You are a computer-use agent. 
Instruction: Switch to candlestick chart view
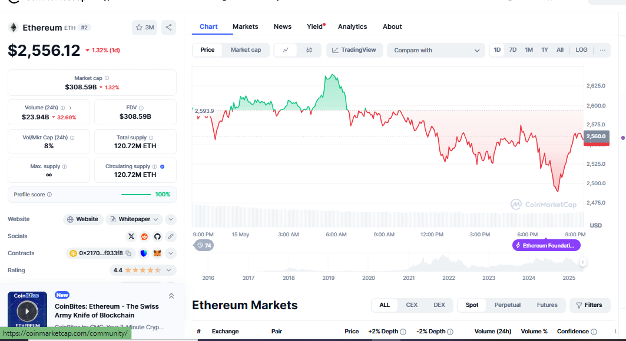309,50
